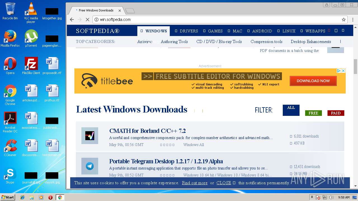Open the LINUX section
Image resolution: width=358 pixels, height=201 pixels.
pyautogui.click(x=286, y=31)
